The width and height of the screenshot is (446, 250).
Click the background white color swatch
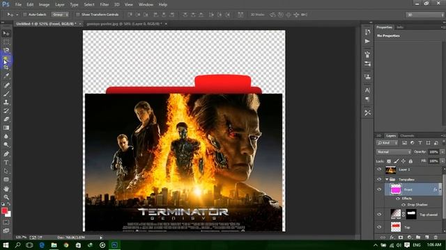[x=8, y=215]
